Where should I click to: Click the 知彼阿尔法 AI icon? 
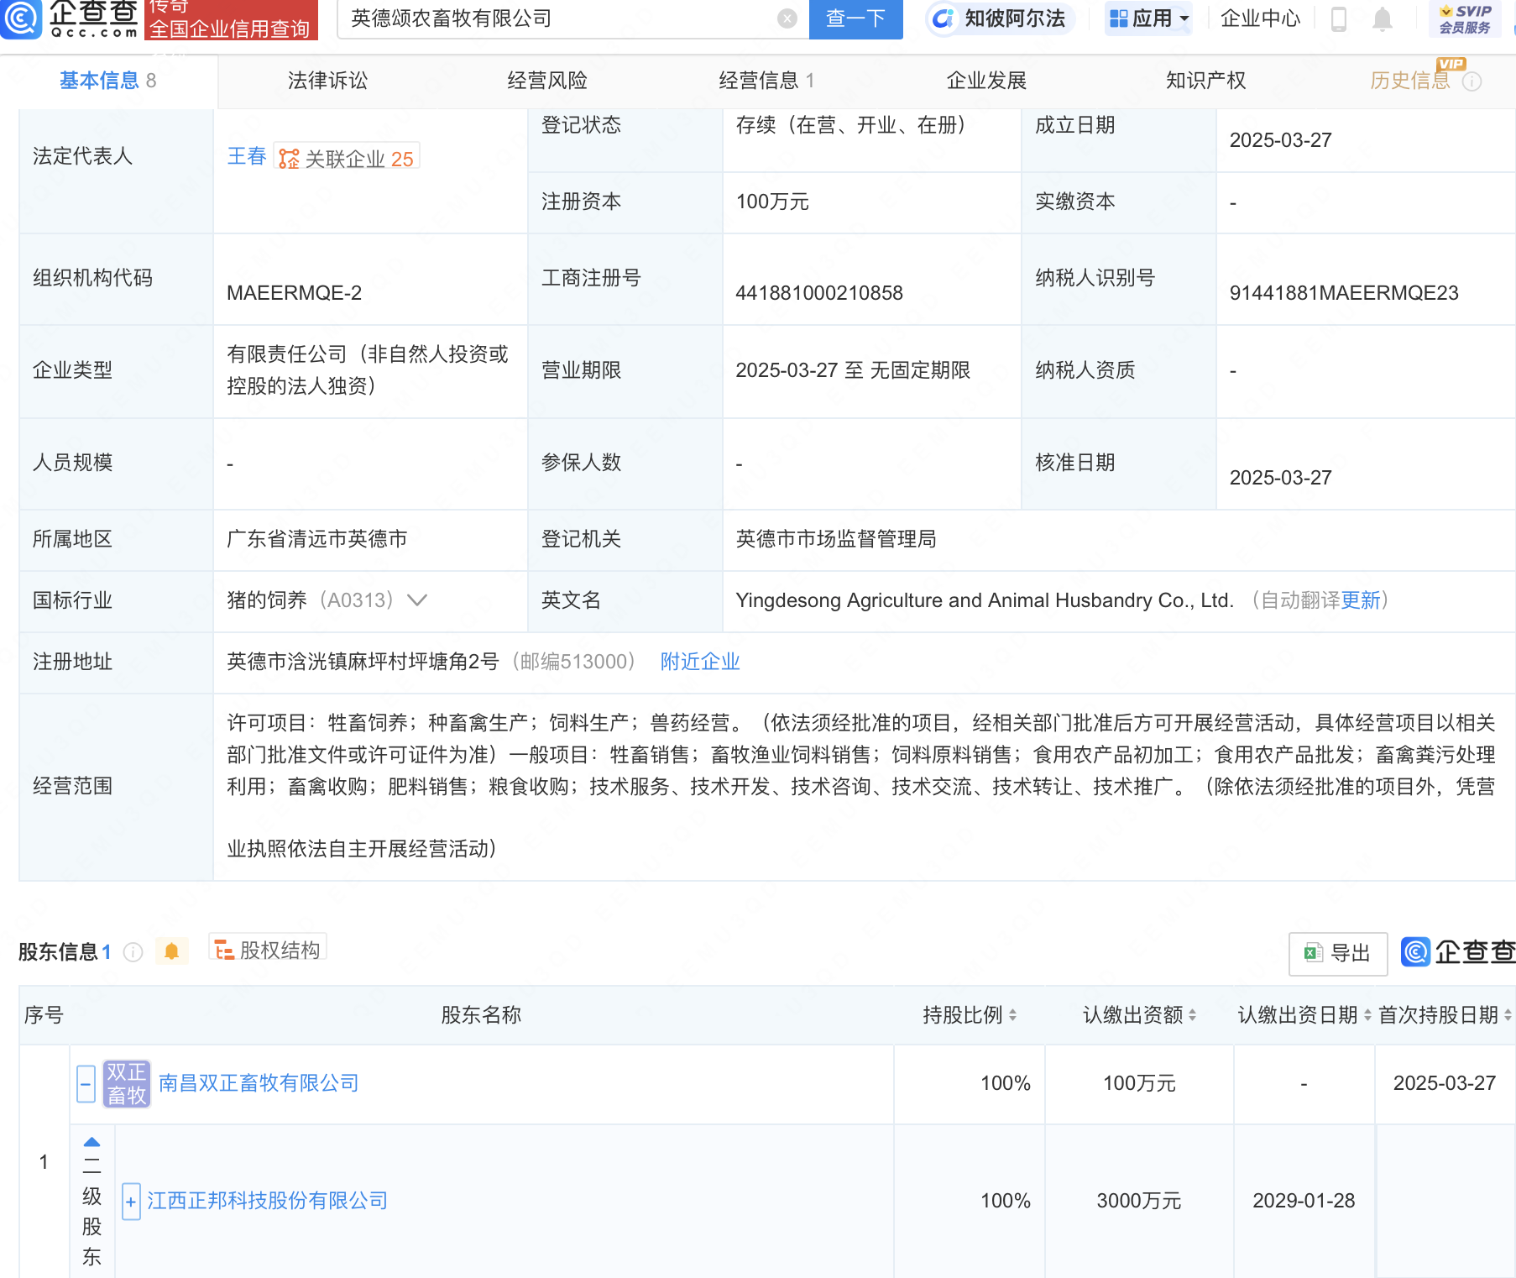pos(943,18)
